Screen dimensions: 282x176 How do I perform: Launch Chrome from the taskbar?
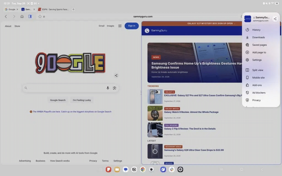coord(143,169)
